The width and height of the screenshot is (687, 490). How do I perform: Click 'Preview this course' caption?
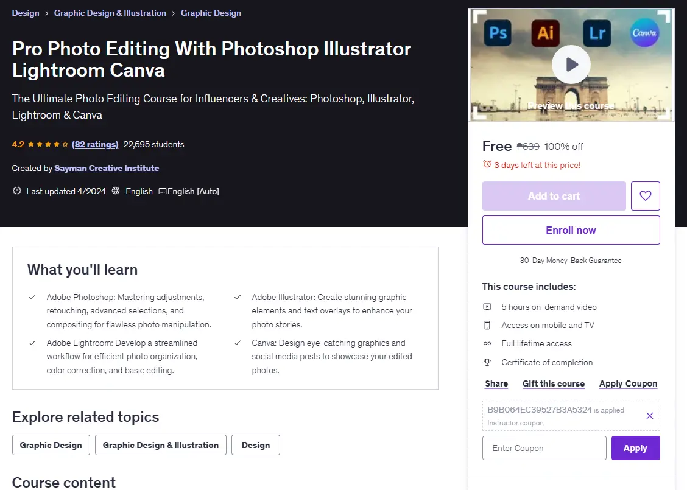[x=571, y=106]
